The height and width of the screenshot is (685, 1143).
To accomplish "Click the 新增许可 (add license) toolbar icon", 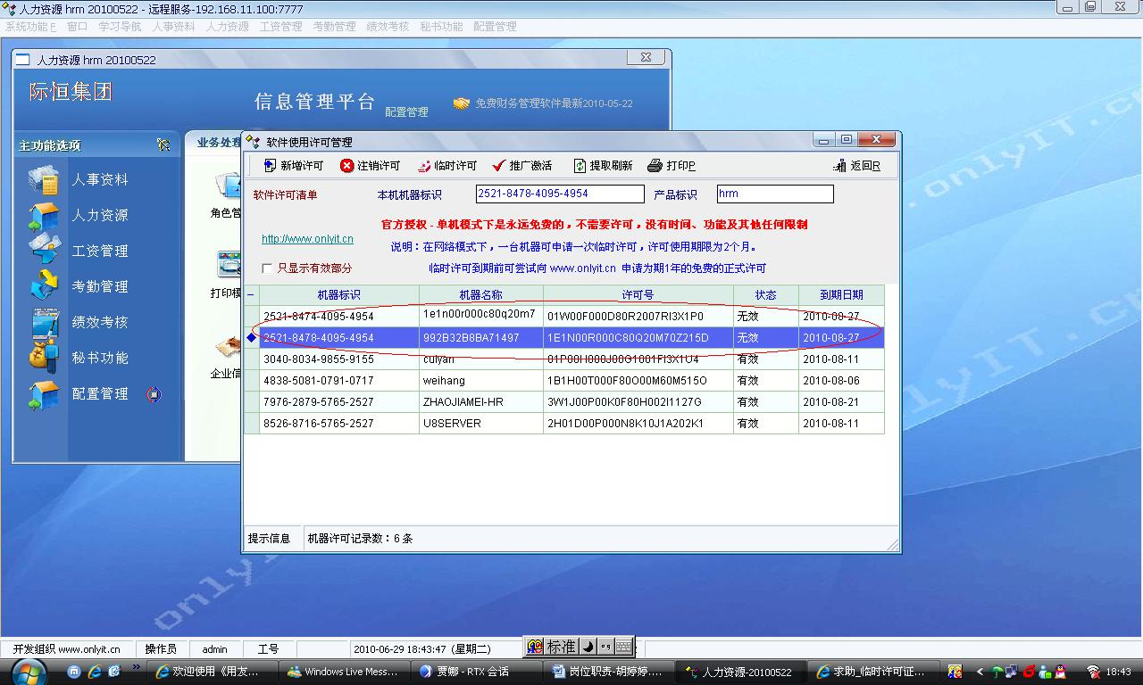I will 270,166.
